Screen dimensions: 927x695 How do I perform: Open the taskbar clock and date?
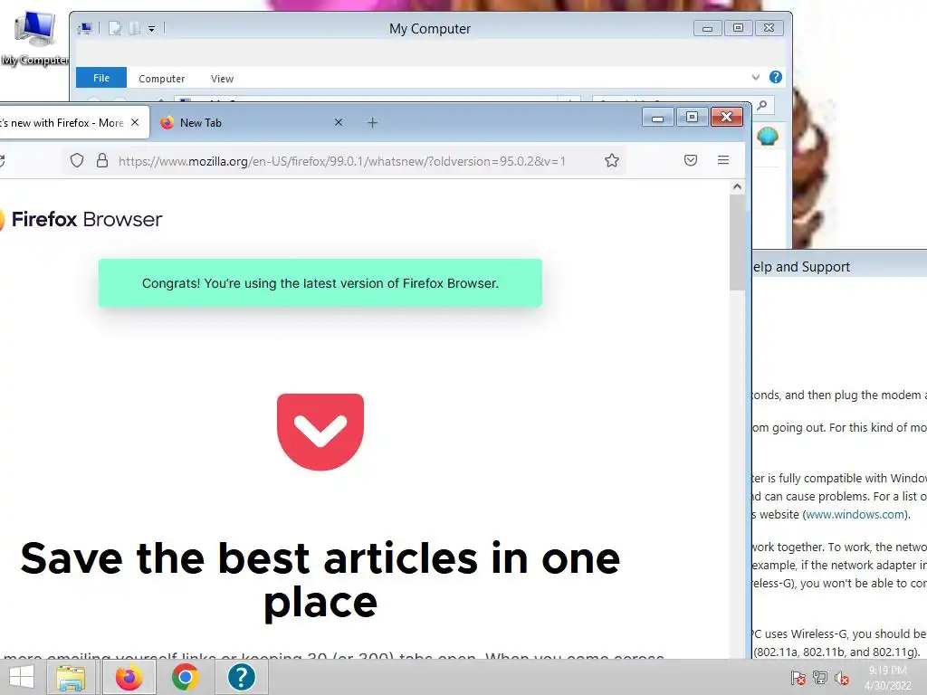coord(887,678)
